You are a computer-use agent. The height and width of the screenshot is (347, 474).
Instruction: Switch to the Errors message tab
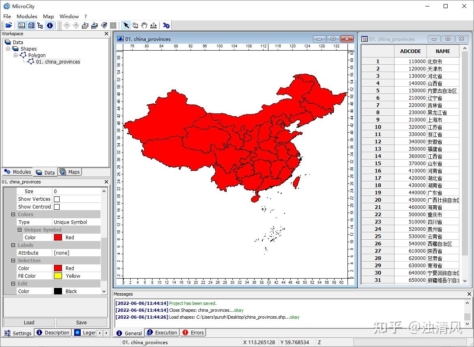coord(193,332)
